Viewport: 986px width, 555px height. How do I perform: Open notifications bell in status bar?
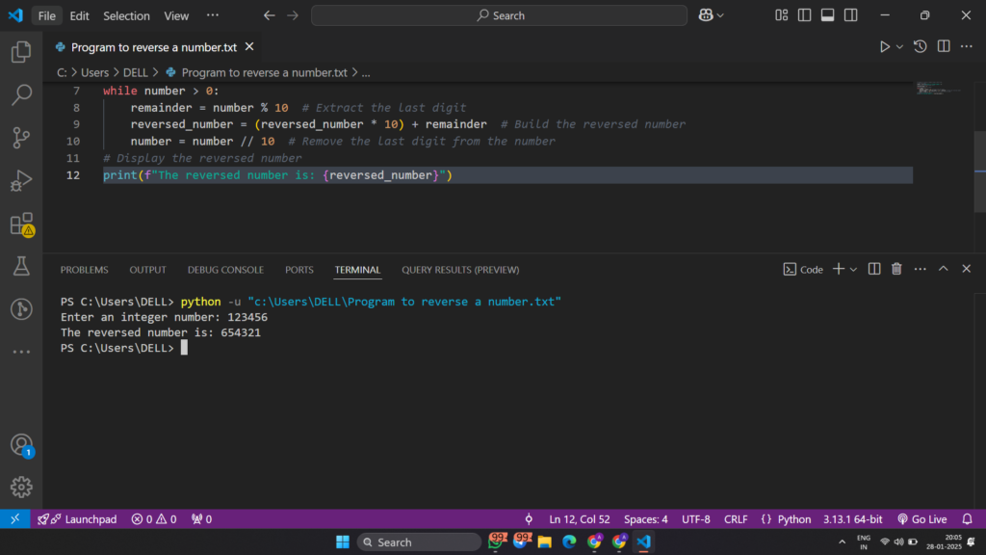pos(967,519)
